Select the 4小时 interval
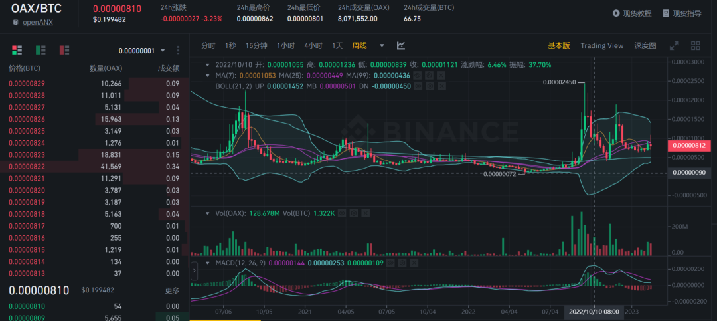Screen dimensions: 717x321 pos(313,45)
